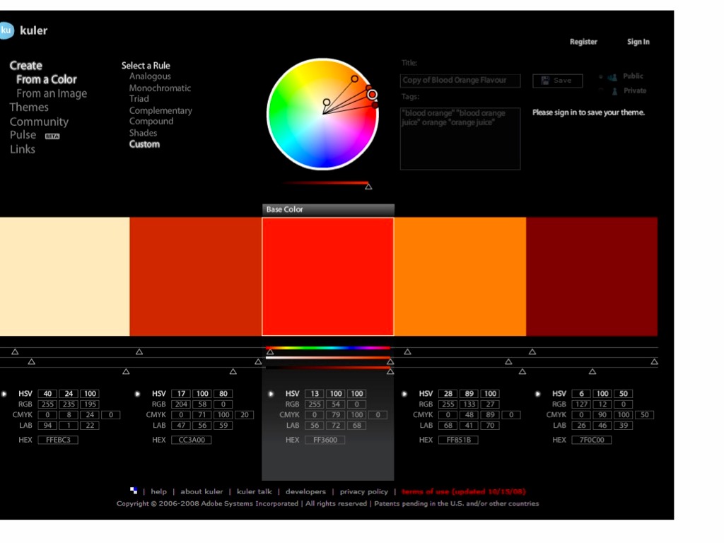Click the triangle handle under the color wheel's brightness bar
This screenshot has width=724, height=543.
[x=368, y=187]
